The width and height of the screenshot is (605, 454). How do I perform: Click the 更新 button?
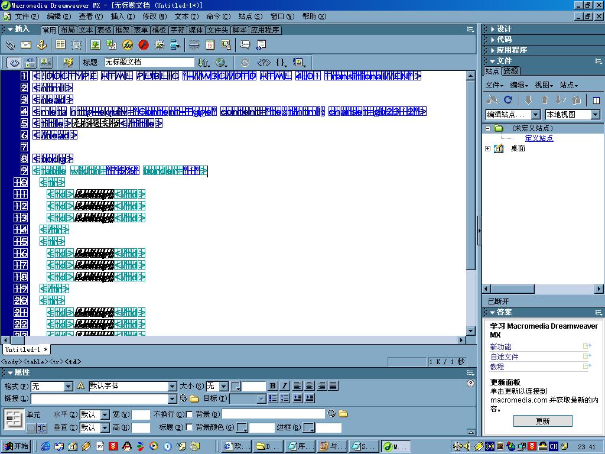pyautogui.click(x=542, y=421)
